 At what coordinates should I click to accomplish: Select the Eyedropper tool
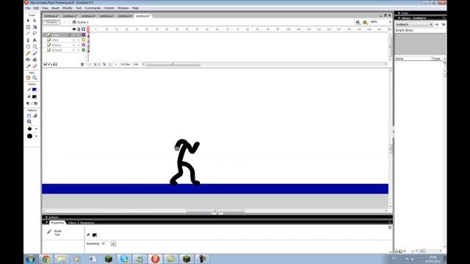coord(28,67)
